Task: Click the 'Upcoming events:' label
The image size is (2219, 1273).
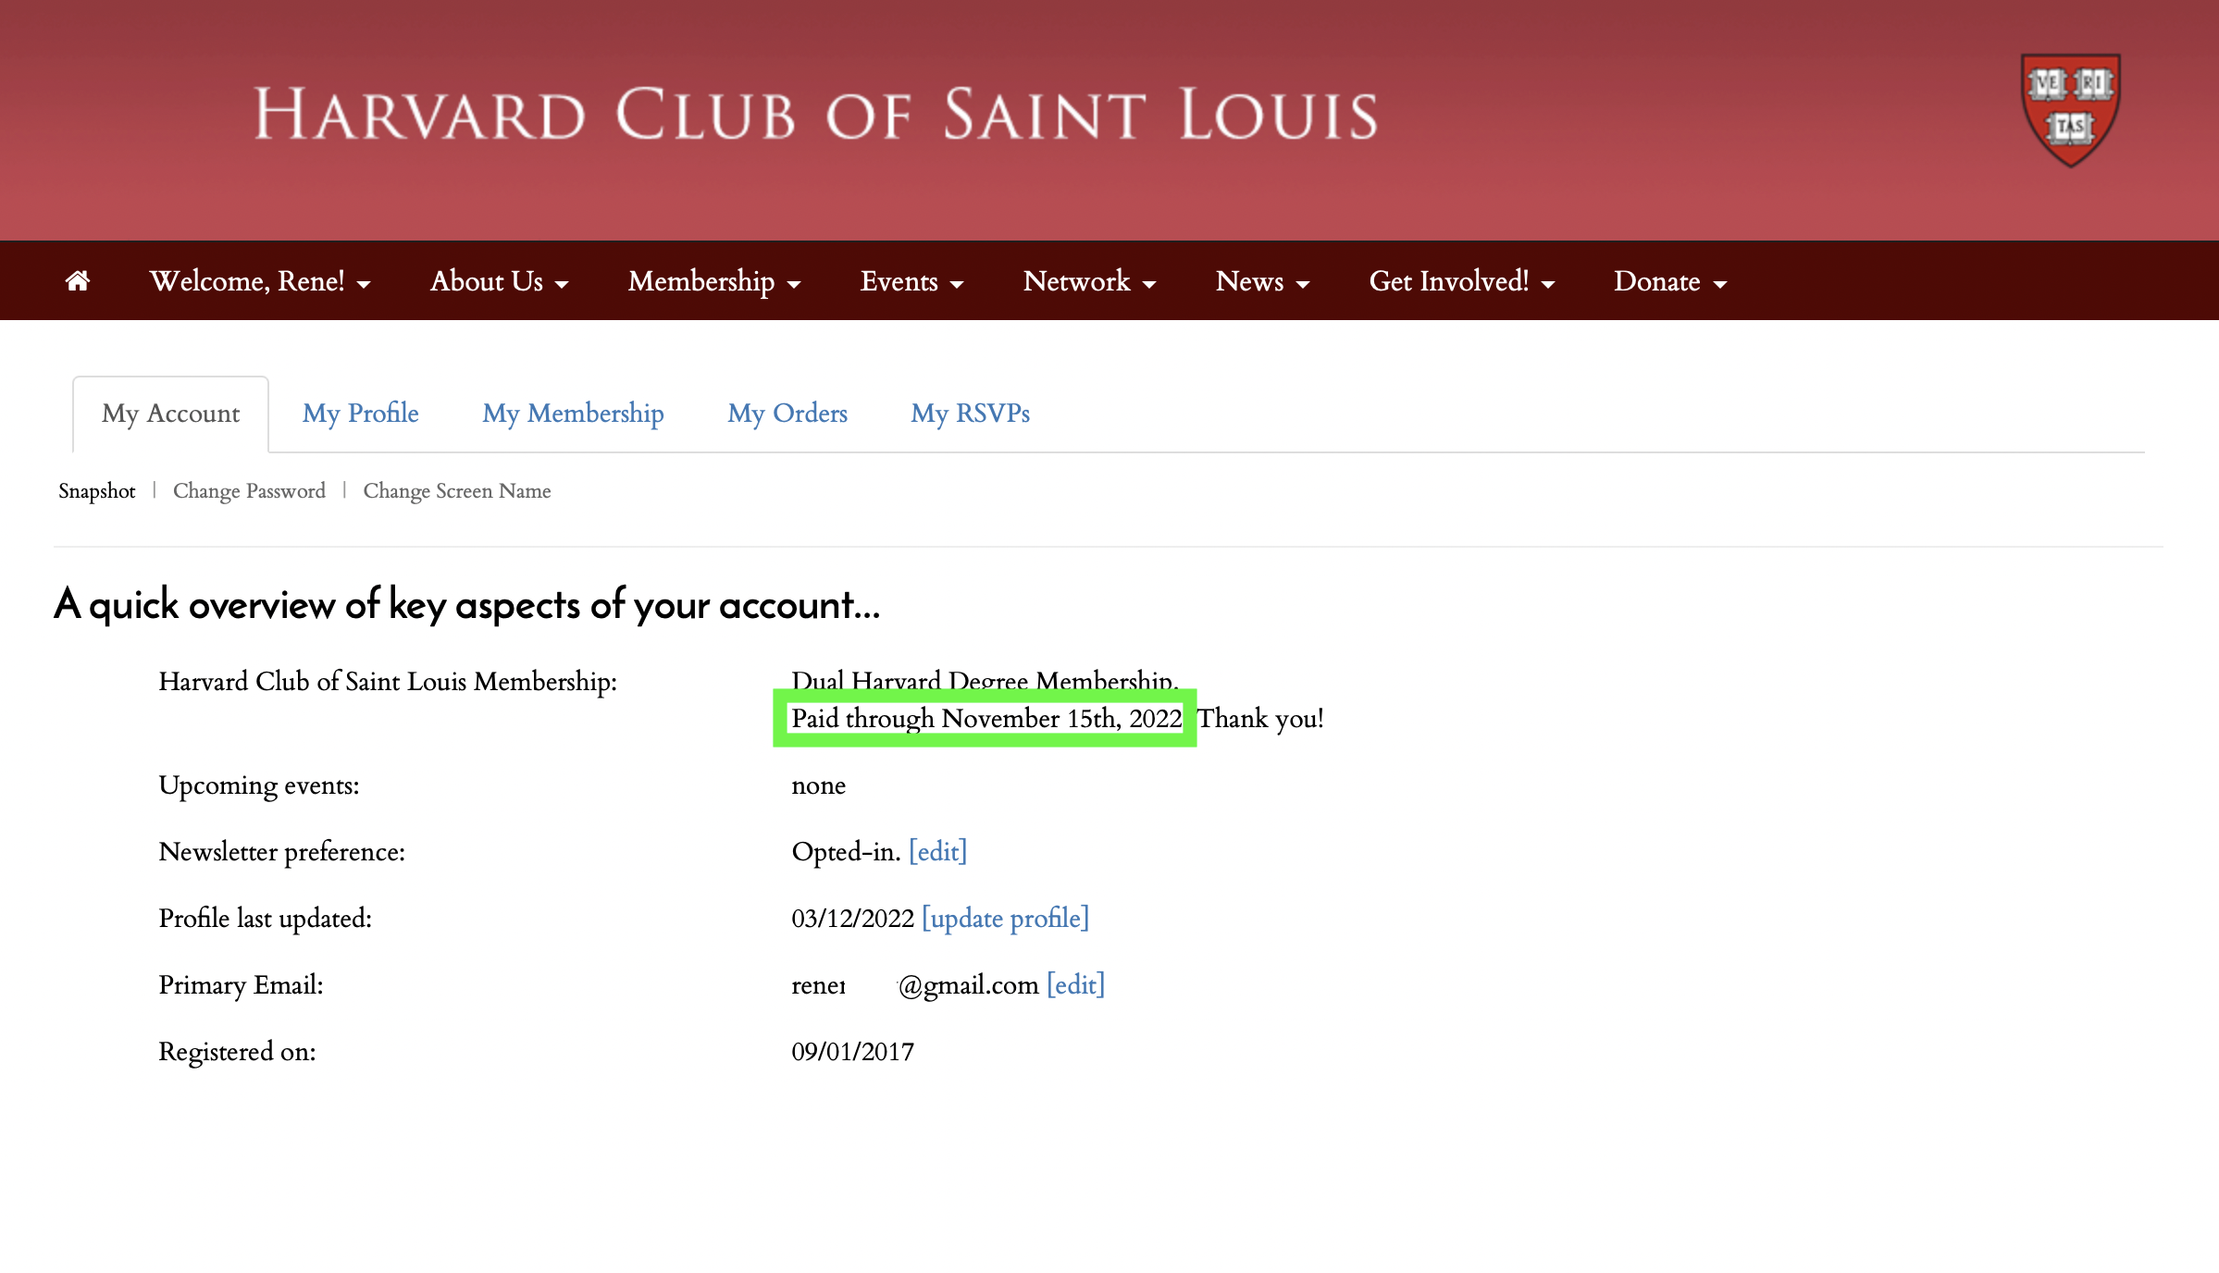Action: (x=259, y=785)
